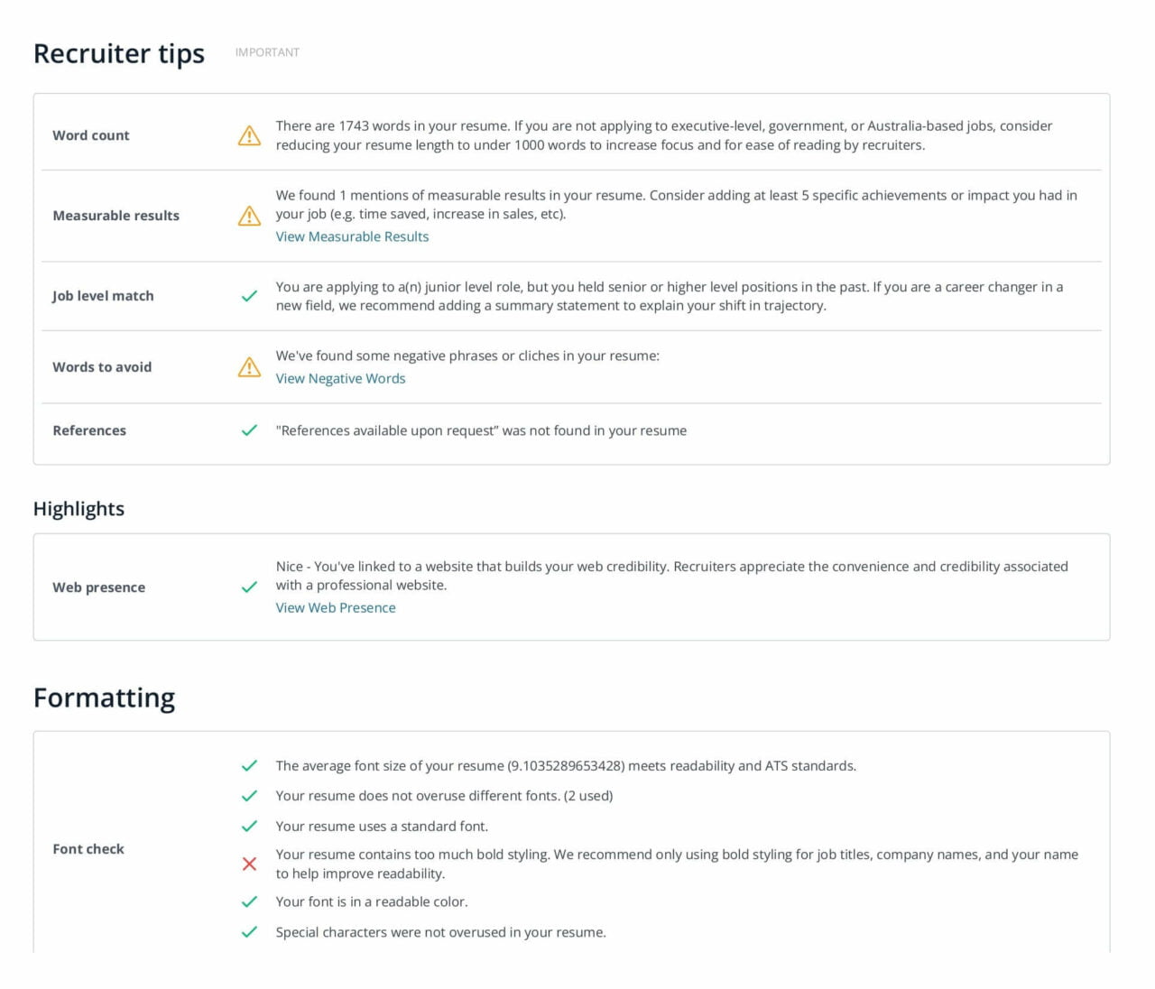Select the Highlights section title

tap(79, 509)
